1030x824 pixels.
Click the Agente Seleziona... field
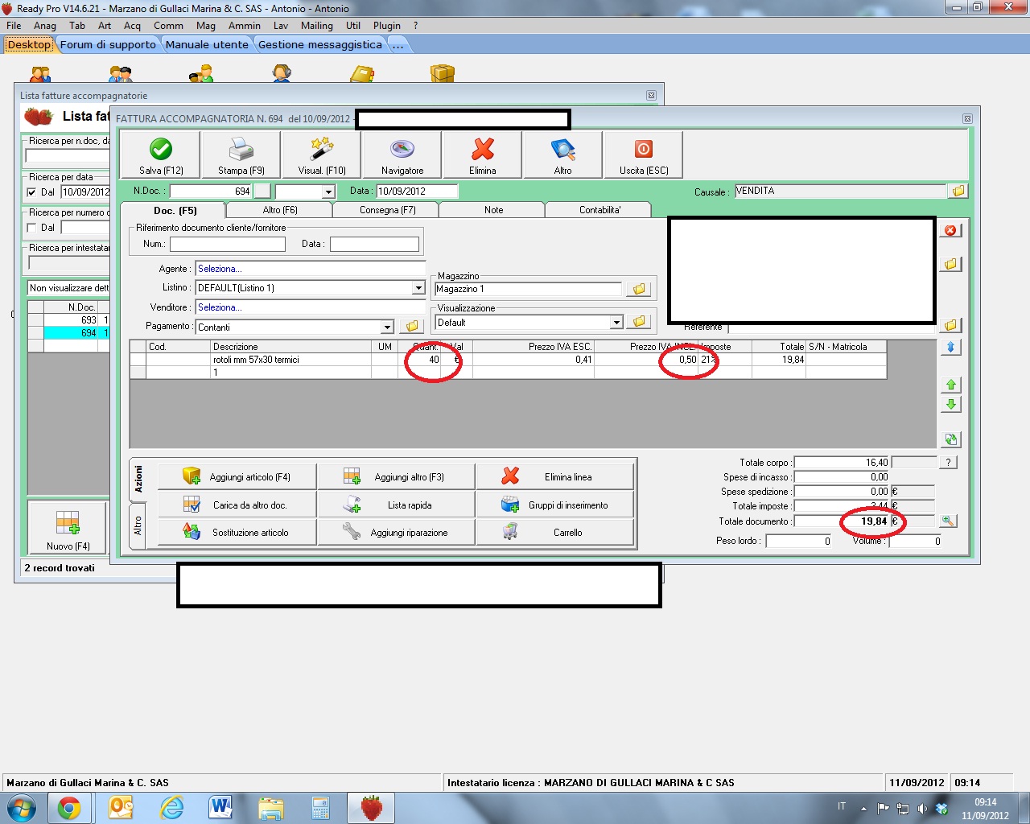(x=311, y=269)
